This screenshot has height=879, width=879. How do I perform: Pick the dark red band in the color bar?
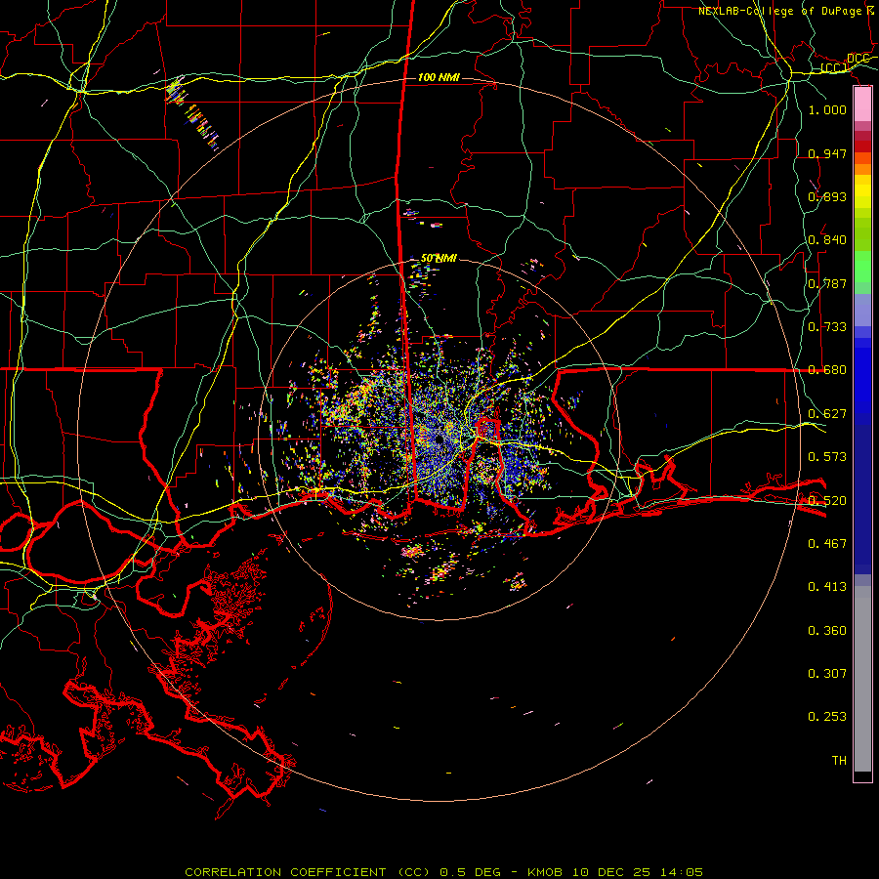[862, 136]
